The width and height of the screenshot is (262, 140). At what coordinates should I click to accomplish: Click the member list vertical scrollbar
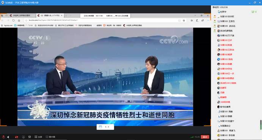tap(260, 125)
